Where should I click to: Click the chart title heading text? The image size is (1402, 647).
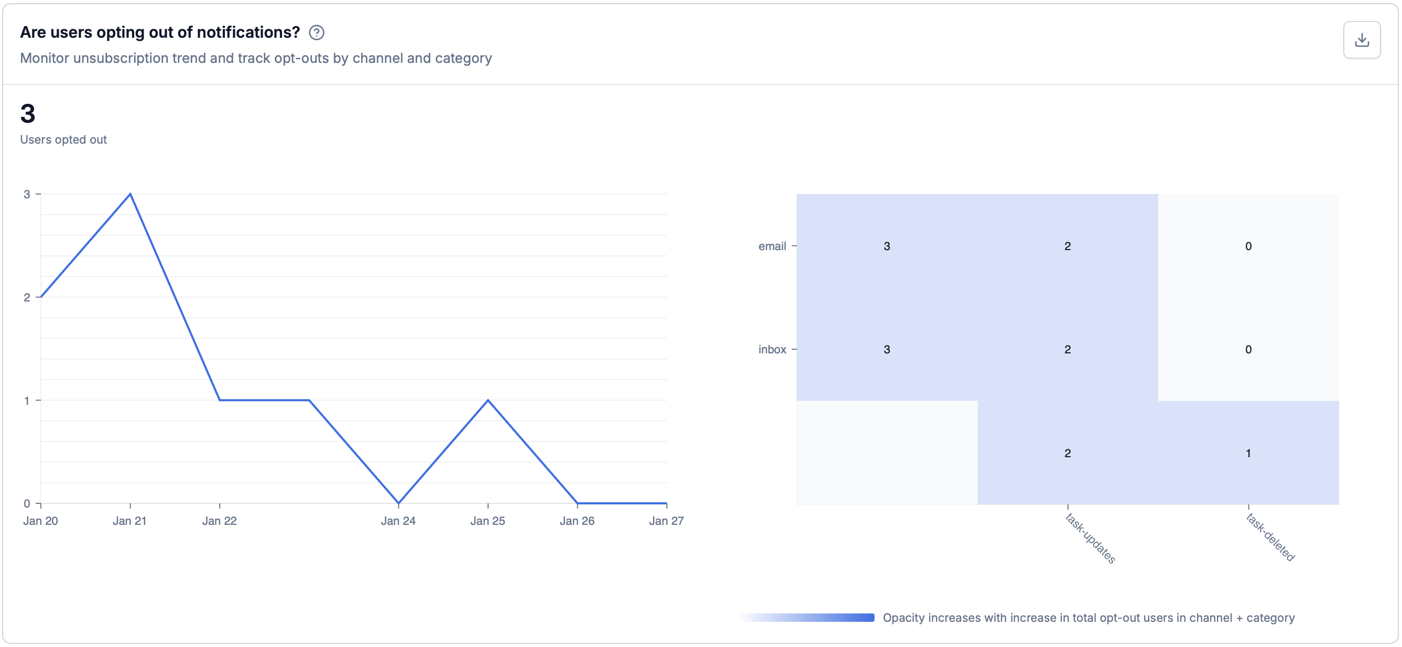click(x=160, y=33)
